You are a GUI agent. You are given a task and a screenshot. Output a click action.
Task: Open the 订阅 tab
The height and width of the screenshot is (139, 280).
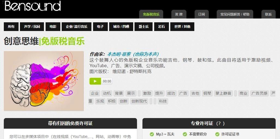coord(201,14)
